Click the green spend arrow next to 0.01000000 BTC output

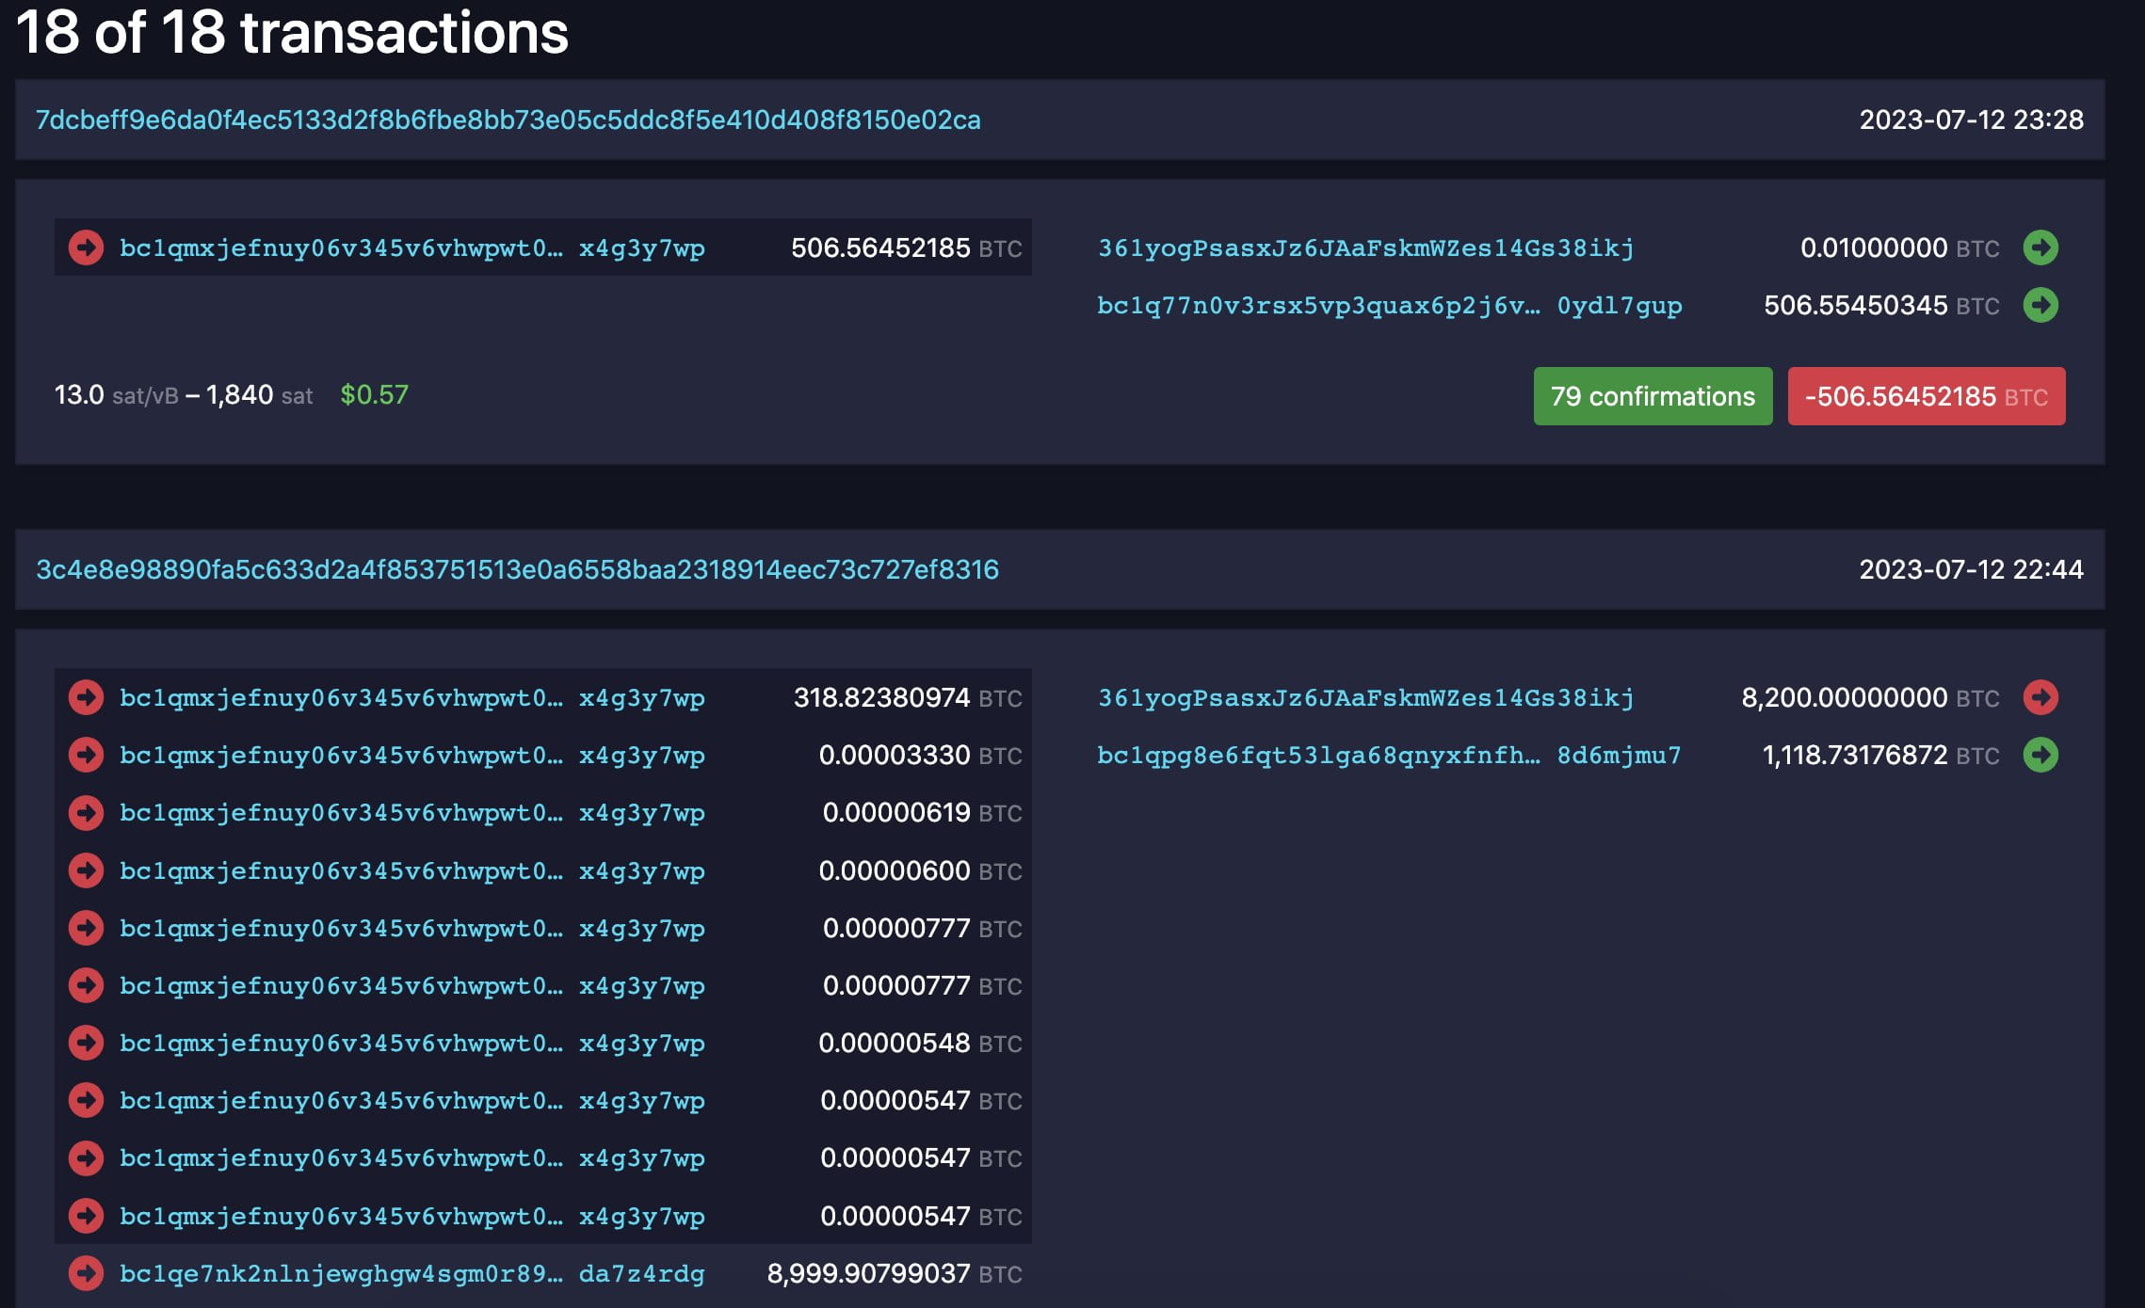click(2040, 247)
